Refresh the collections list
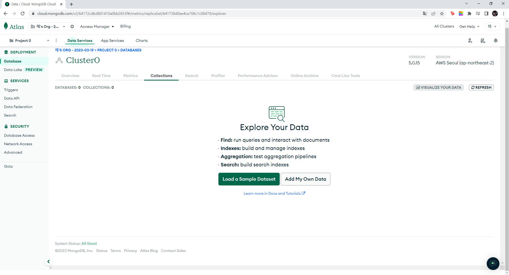The image size is (509, 275). coord(481,87)
